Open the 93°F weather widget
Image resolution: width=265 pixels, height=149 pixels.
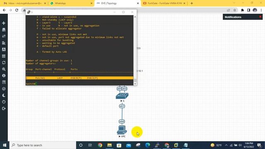tap(216, 145)
